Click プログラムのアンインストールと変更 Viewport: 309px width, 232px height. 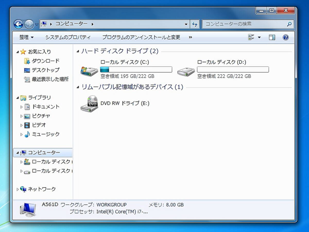click(x=141, y=37)
